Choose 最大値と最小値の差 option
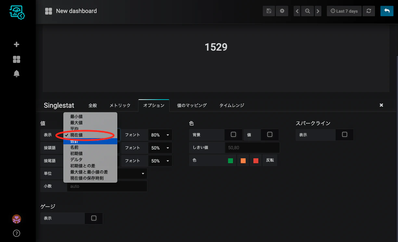 click(x=90, y=172)
